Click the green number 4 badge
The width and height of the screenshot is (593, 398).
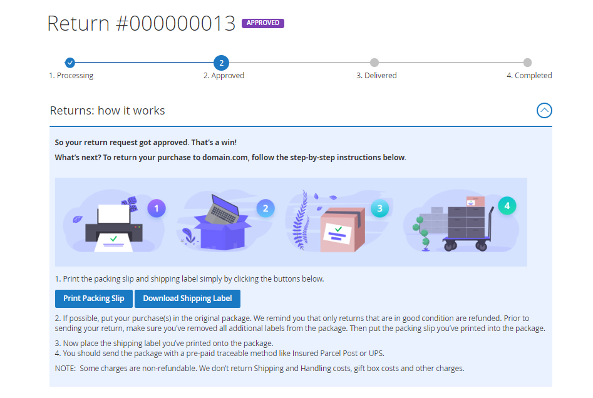pyautogui.click(x=507, y=205)
